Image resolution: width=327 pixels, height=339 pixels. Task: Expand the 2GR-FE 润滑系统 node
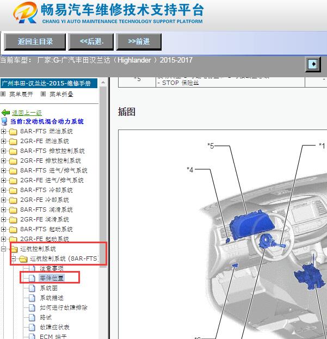(3, 219)
